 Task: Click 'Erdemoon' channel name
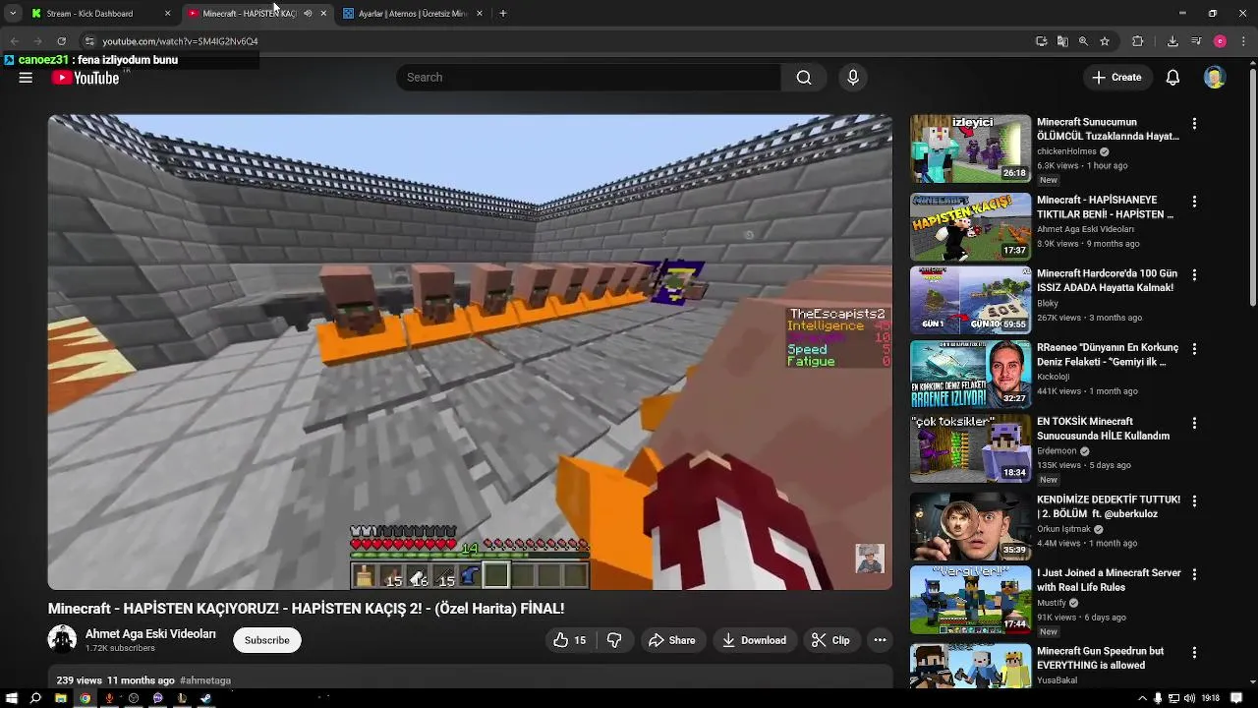tap(1058, 451)
